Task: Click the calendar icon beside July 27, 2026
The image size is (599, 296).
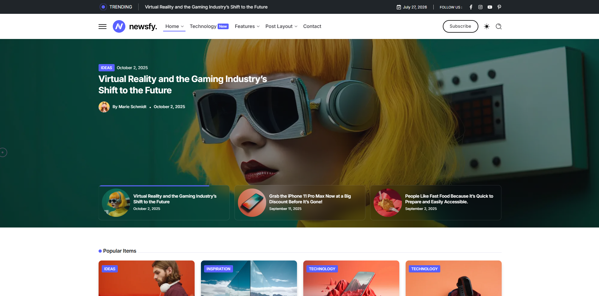Action: pyautogui.click(x=399, y=7)
